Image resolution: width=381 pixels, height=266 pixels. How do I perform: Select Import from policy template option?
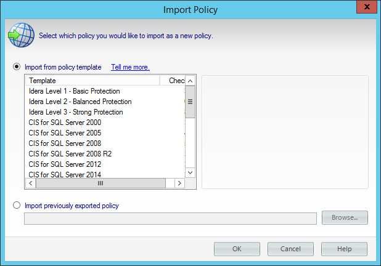pos(17,67)
